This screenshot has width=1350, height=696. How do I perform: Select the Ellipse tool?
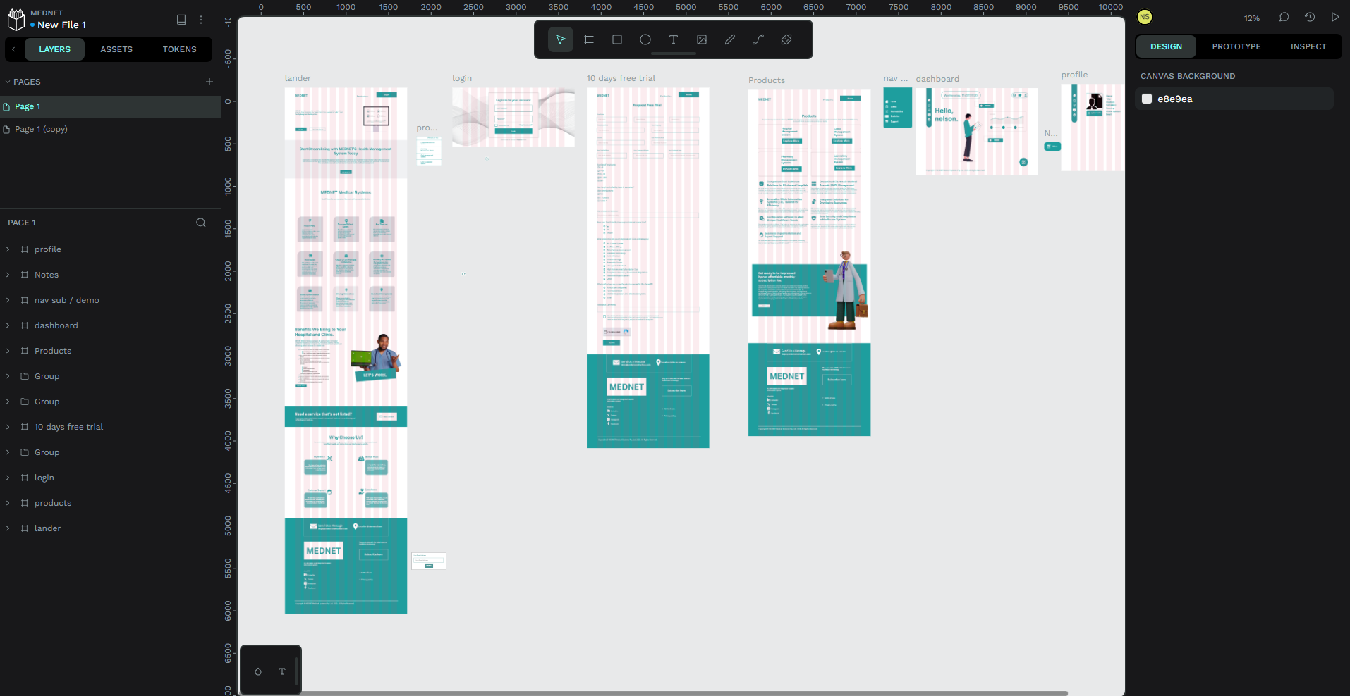(645, 39)
